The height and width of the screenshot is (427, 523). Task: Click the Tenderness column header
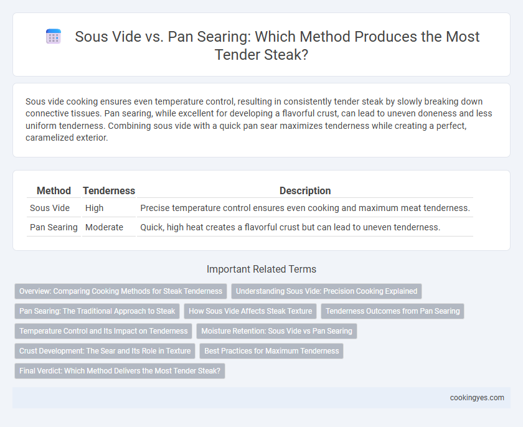point(109,190)
